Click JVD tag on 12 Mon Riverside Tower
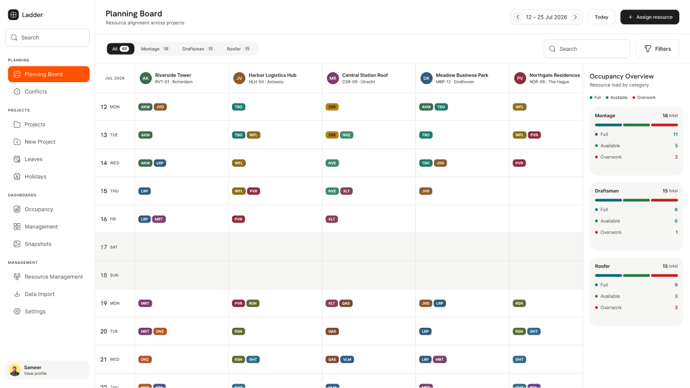The width and height of the screenshot is (690, 388). click(x=160, y=107)
